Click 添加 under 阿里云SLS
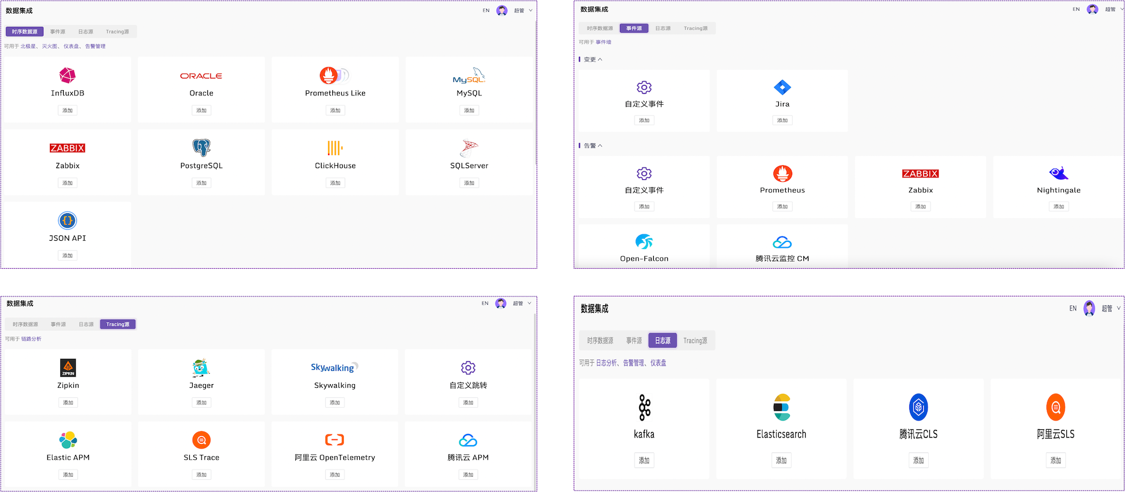 tap(1055, 460)
